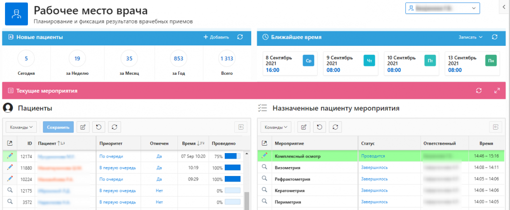Screen dimensions: 510x210
Task: Click 75% progress bar for patient 12174
Action: tap(232, 156)
